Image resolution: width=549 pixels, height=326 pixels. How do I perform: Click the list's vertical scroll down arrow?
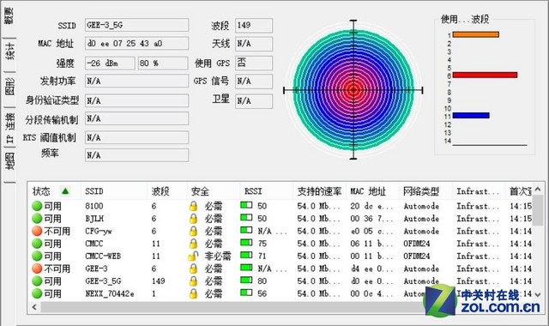pyautogui.click(x=538, y=295)
